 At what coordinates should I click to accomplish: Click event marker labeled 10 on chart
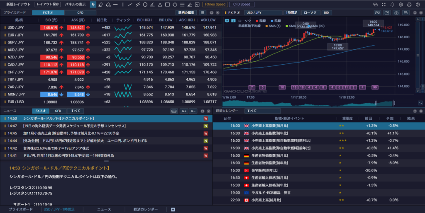click(x=282, y=87)
